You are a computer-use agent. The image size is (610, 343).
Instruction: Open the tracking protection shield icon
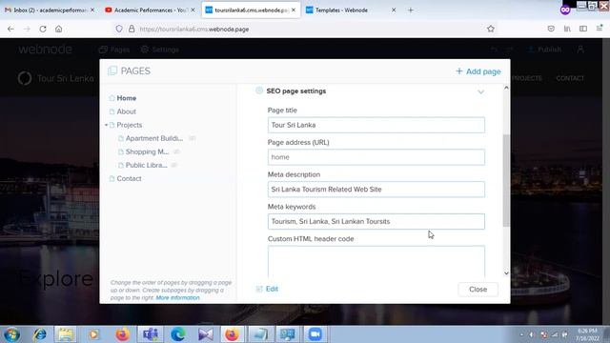pos(119,29)
